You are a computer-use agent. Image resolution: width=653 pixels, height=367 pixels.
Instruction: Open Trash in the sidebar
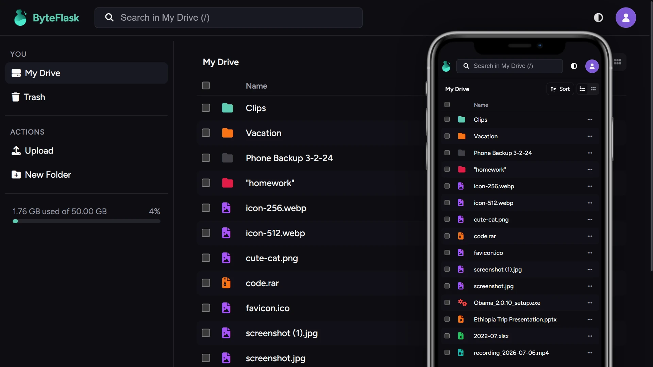[86, 97]
